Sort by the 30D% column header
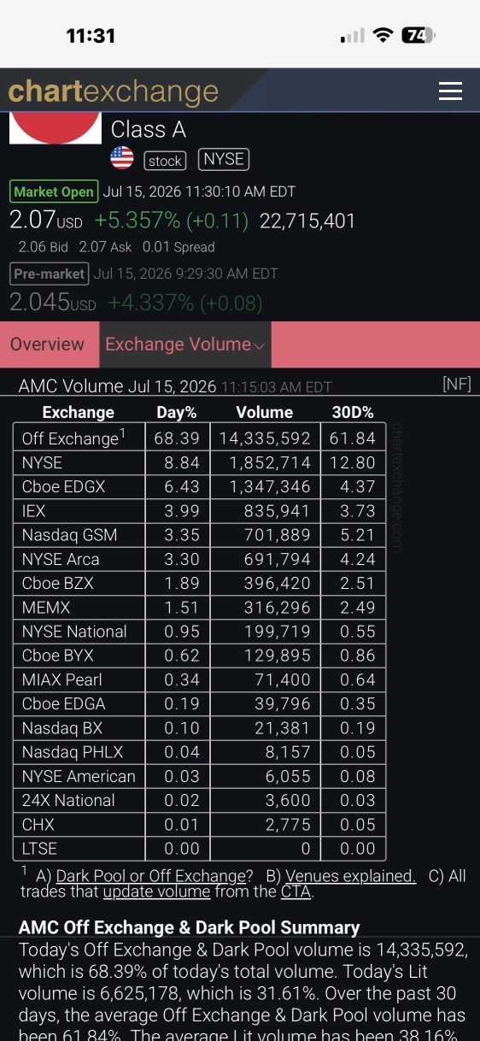 point(353,412)
